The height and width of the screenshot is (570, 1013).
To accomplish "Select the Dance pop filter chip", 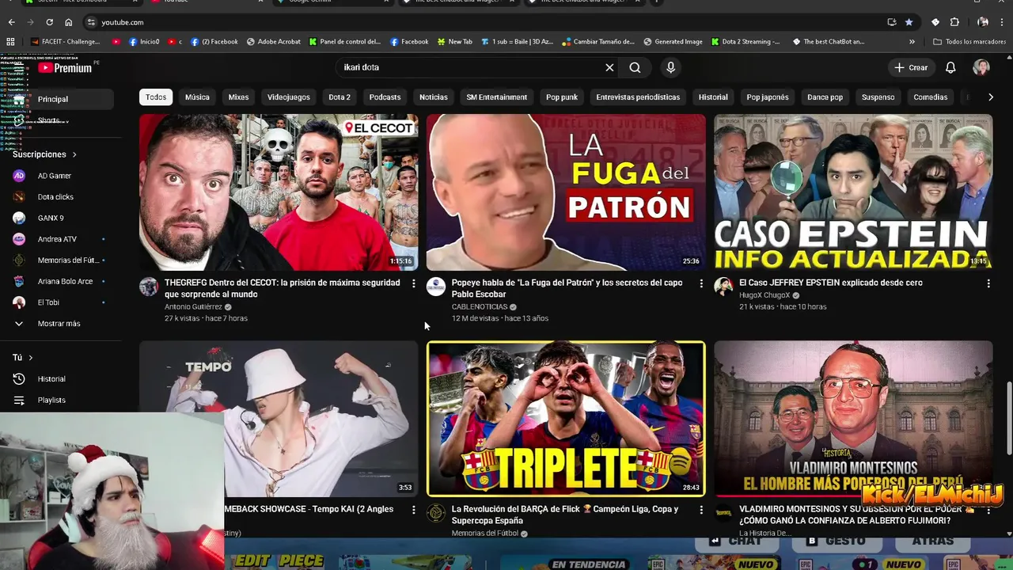I will (825, 97).
